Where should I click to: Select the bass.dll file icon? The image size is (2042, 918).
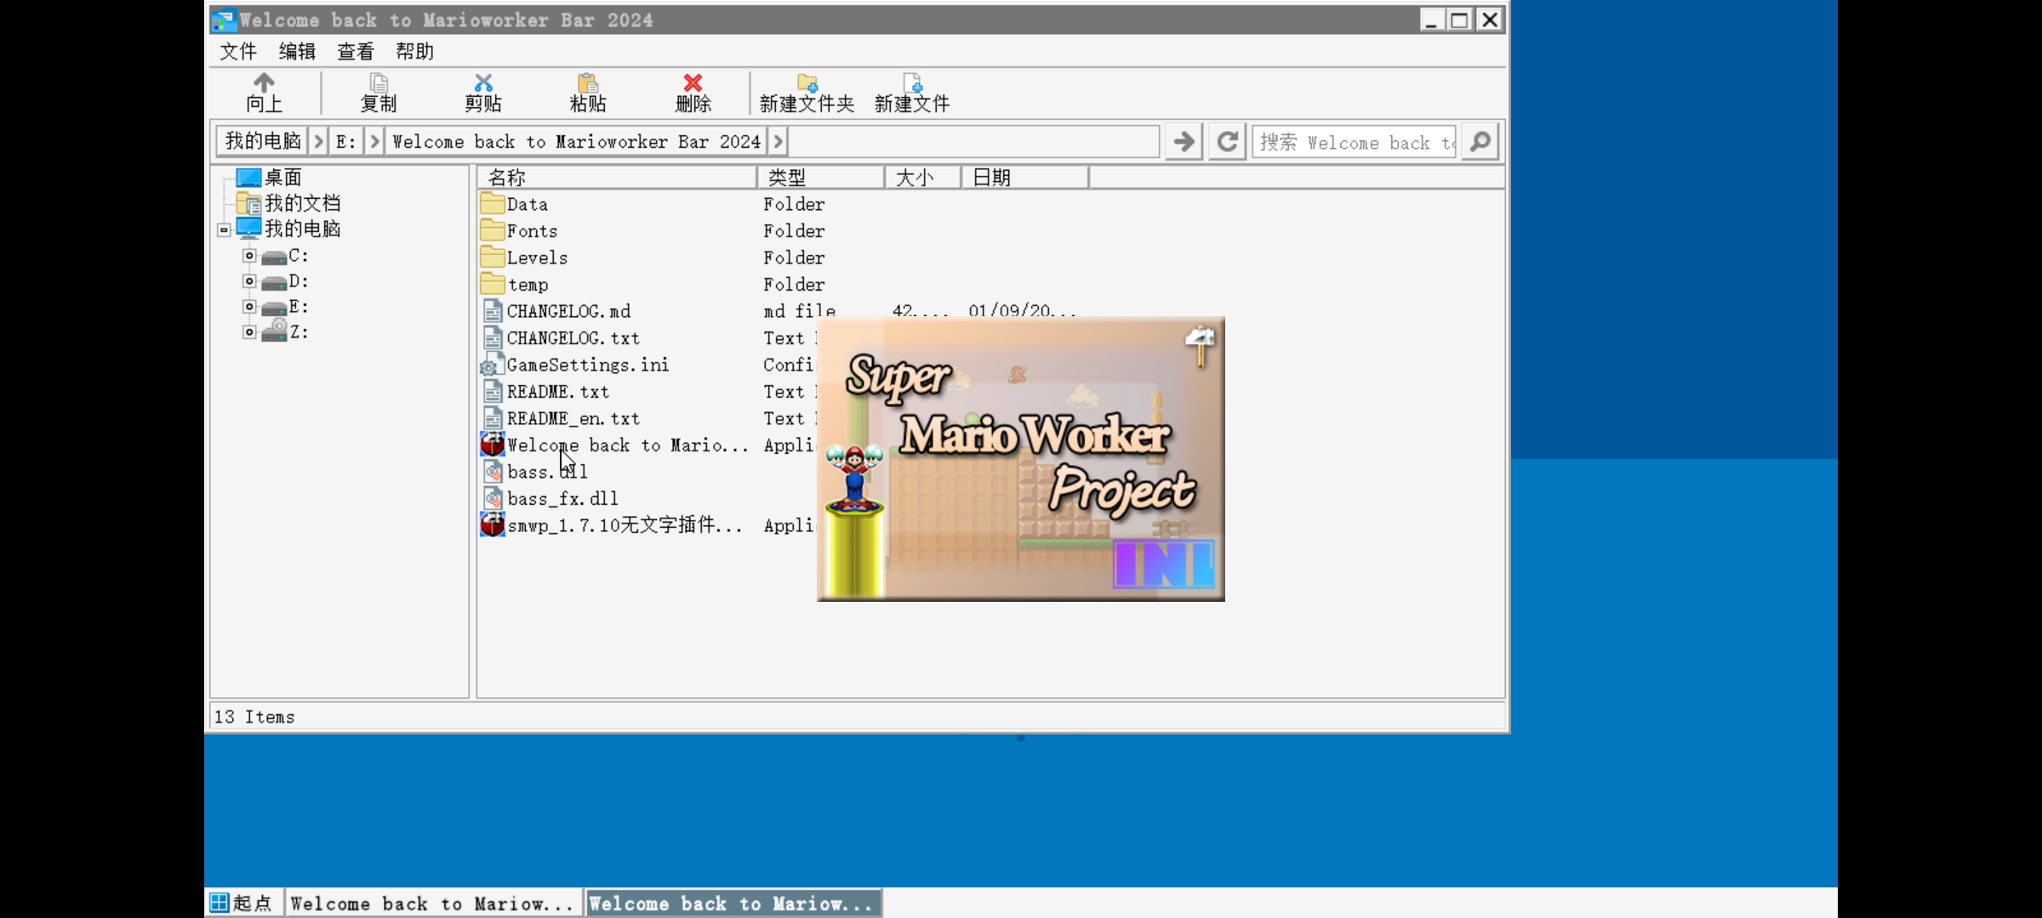pyautogui.click(x=492, y=472)
